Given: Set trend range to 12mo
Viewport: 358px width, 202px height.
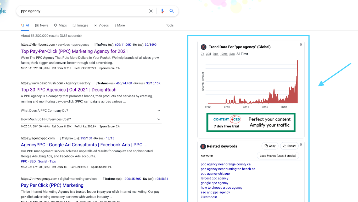Looking at the screenshot, I should point(224,54).
